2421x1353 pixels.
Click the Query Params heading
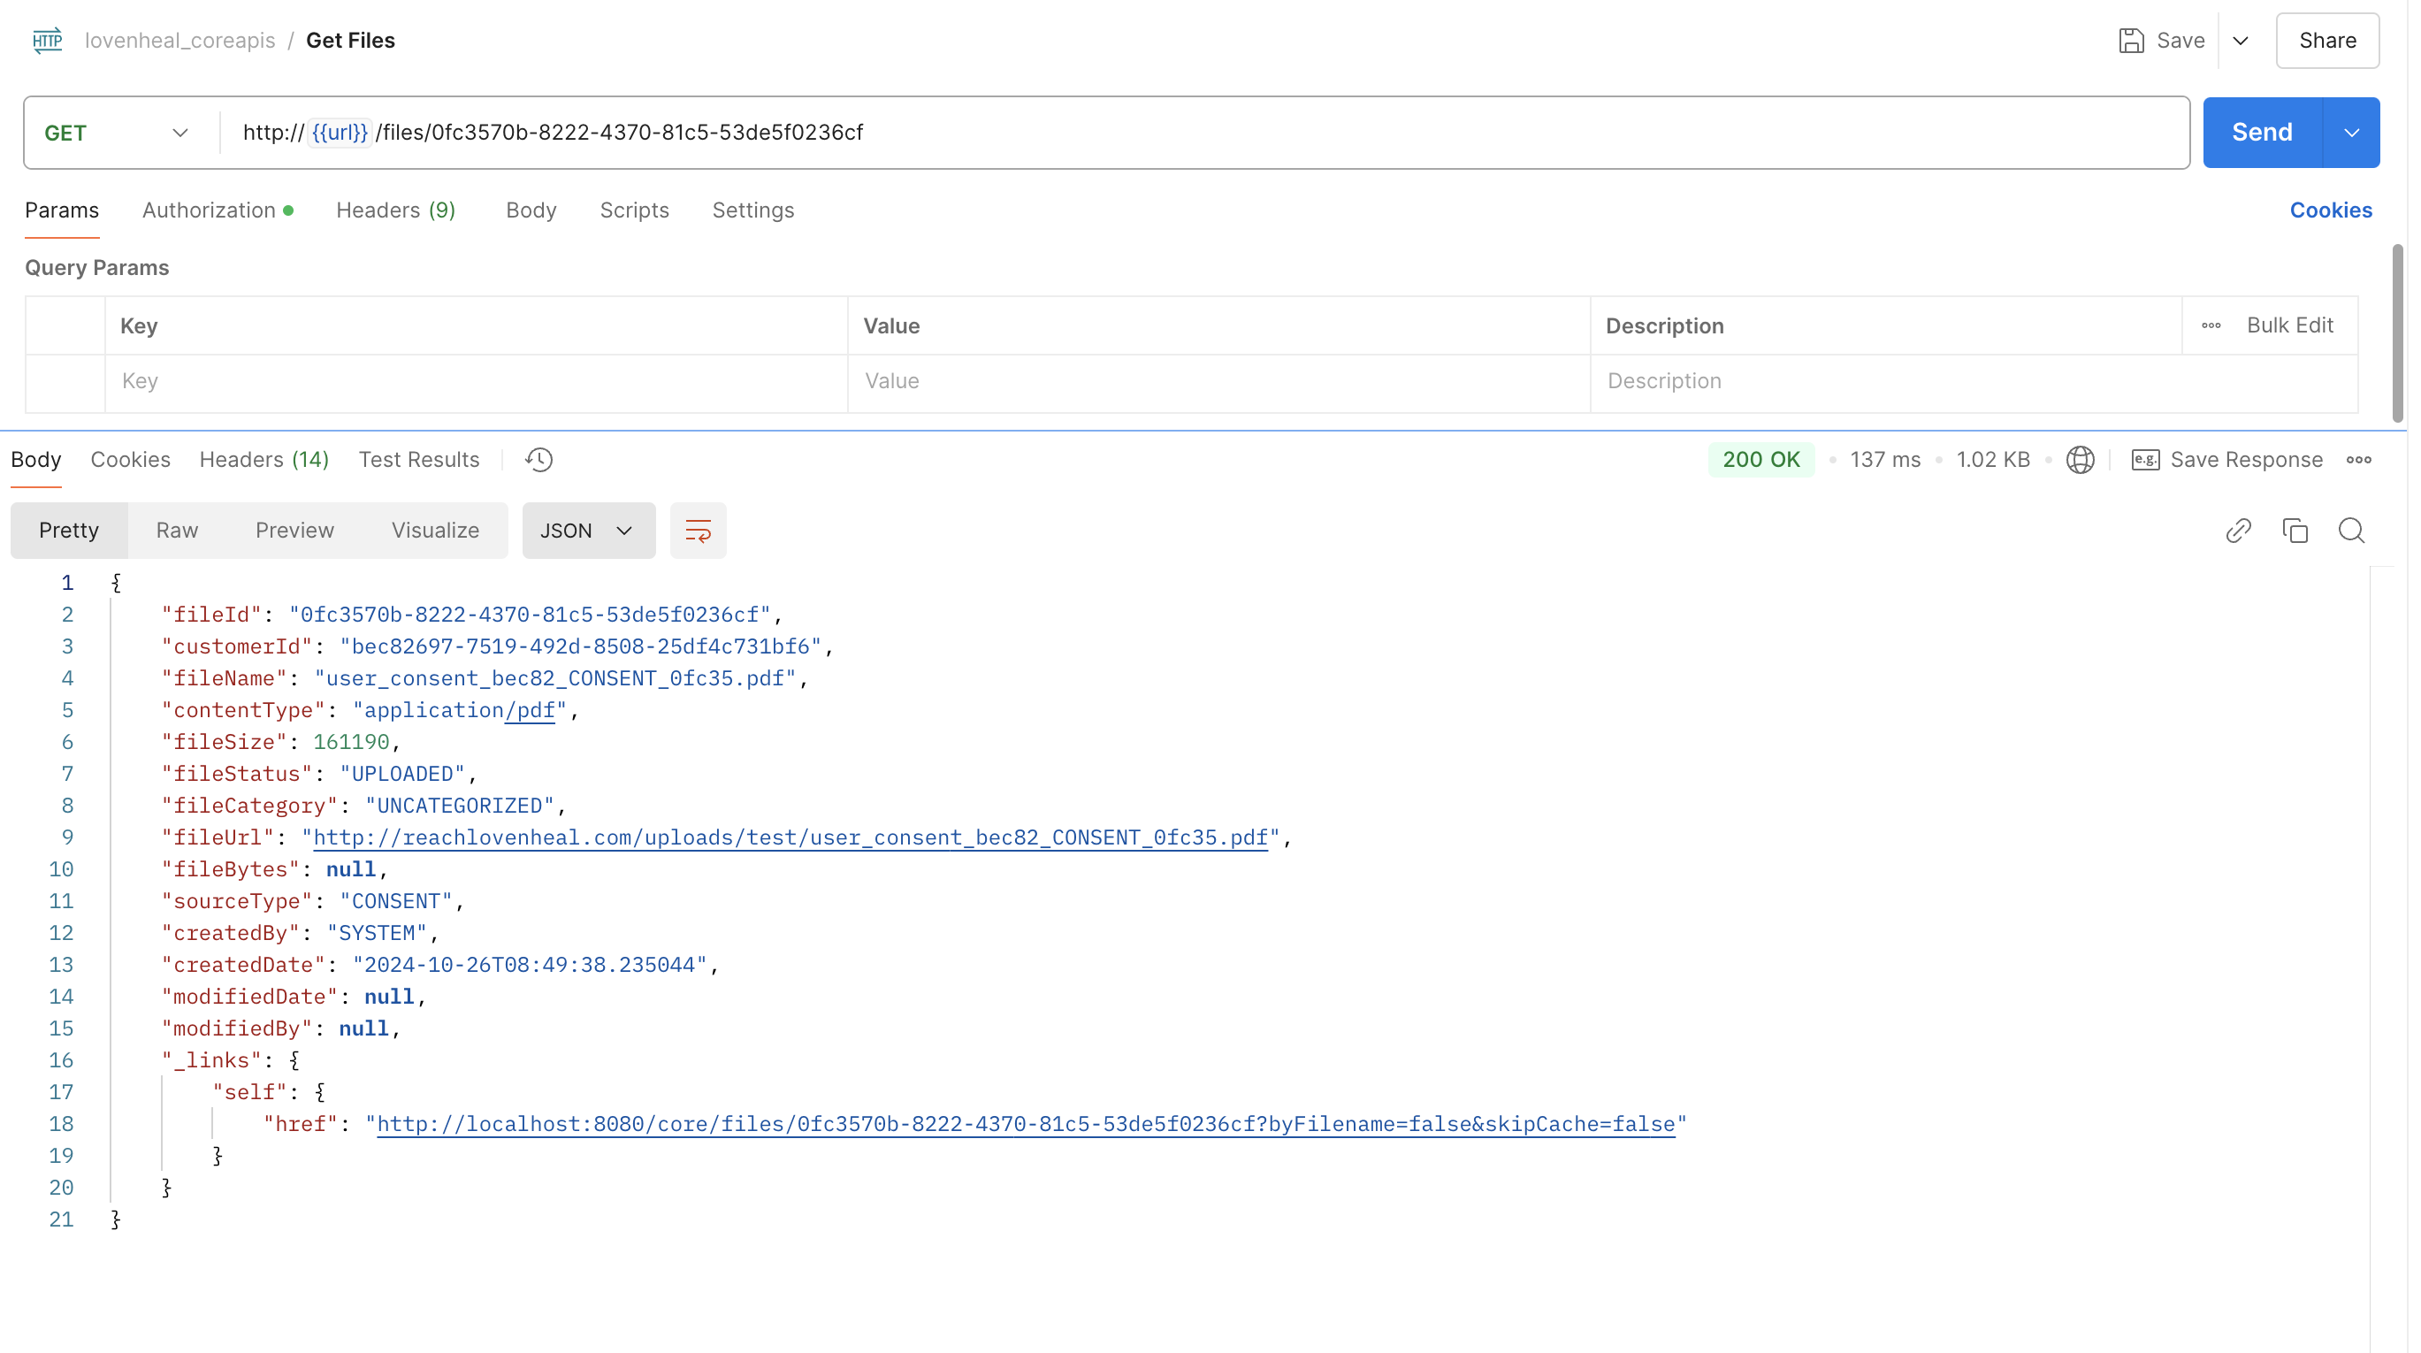tap(96, 268)
